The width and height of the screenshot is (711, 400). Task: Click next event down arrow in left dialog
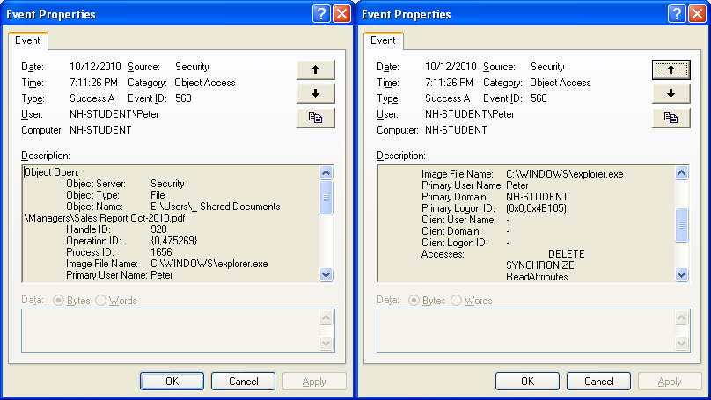(x=316, y=93)
